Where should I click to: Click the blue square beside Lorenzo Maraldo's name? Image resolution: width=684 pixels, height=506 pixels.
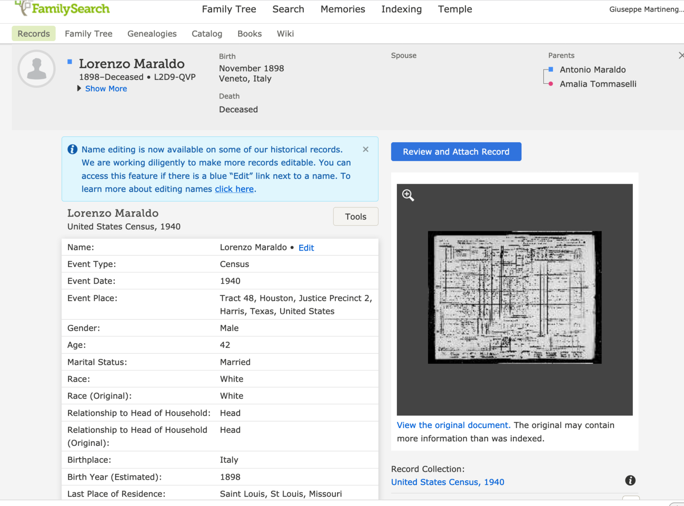pyautogui.click(x=69, y=62)
